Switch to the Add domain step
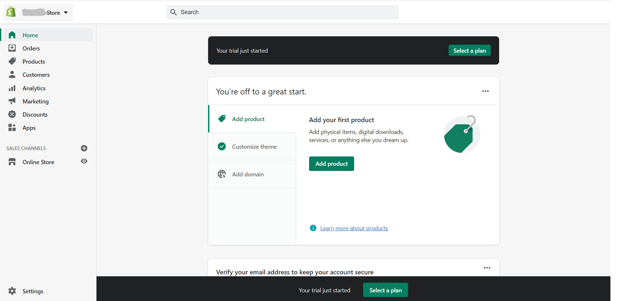Image resolution: width=622 pixels, height=301 pixels. 248,174
